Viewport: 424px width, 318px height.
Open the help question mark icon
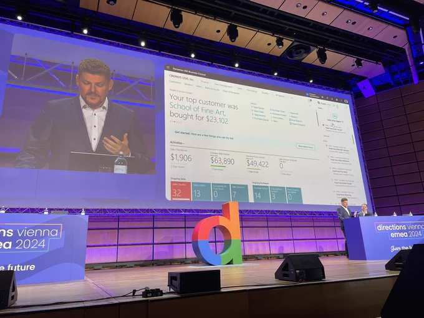click(341, 100)
